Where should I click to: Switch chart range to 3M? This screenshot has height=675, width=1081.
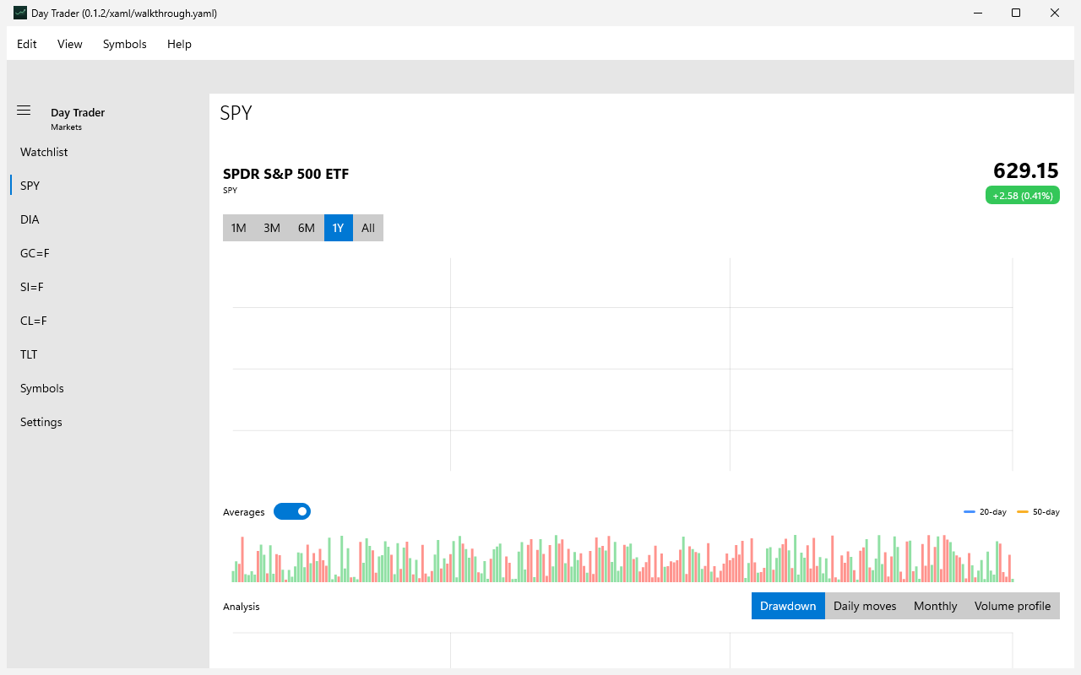tap(272, 228)
